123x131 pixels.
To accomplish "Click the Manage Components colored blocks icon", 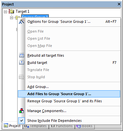I will [x=21, y=110].
